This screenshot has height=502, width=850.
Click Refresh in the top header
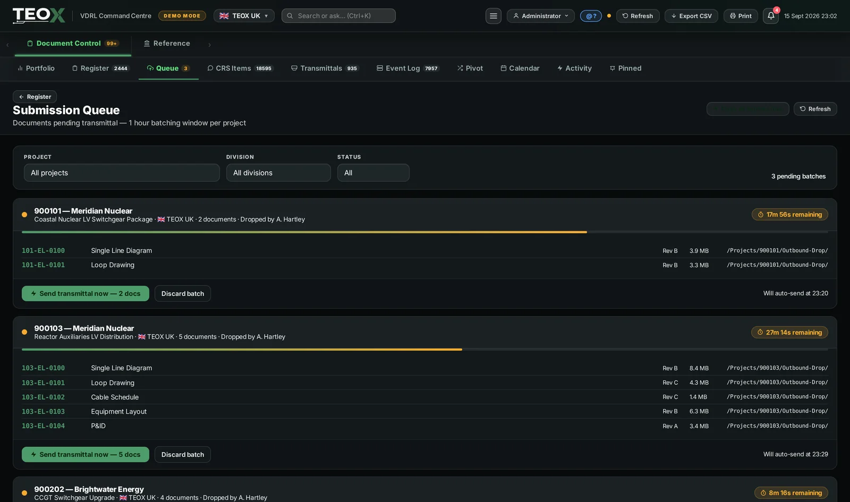637,16
